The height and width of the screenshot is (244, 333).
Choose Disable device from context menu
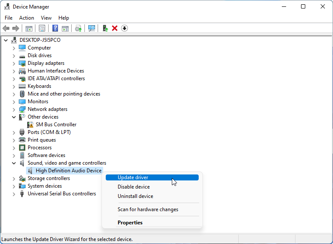(x=152, y=186)
